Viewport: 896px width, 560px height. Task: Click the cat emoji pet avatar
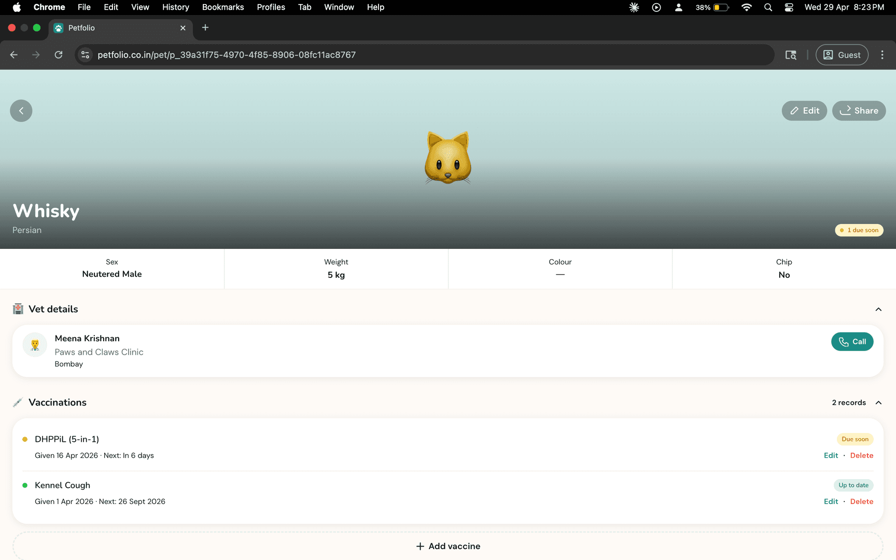coord(448,158)
